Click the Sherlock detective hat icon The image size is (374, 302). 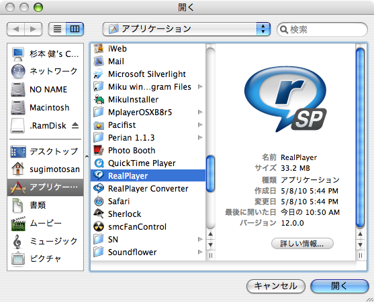click(99, 214)
